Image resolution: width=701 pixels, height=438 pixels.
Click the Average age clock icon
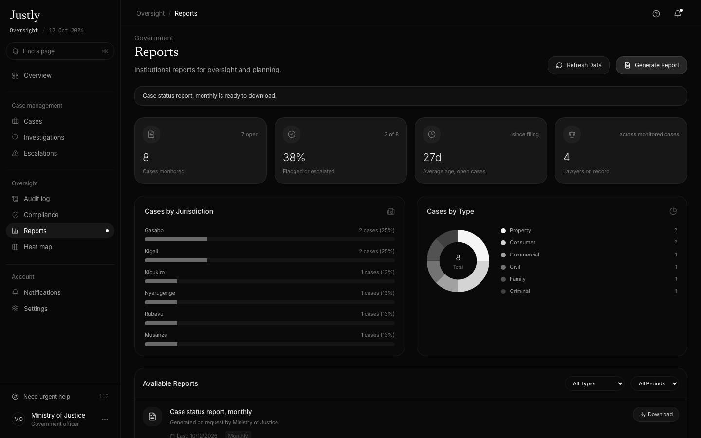432,134
